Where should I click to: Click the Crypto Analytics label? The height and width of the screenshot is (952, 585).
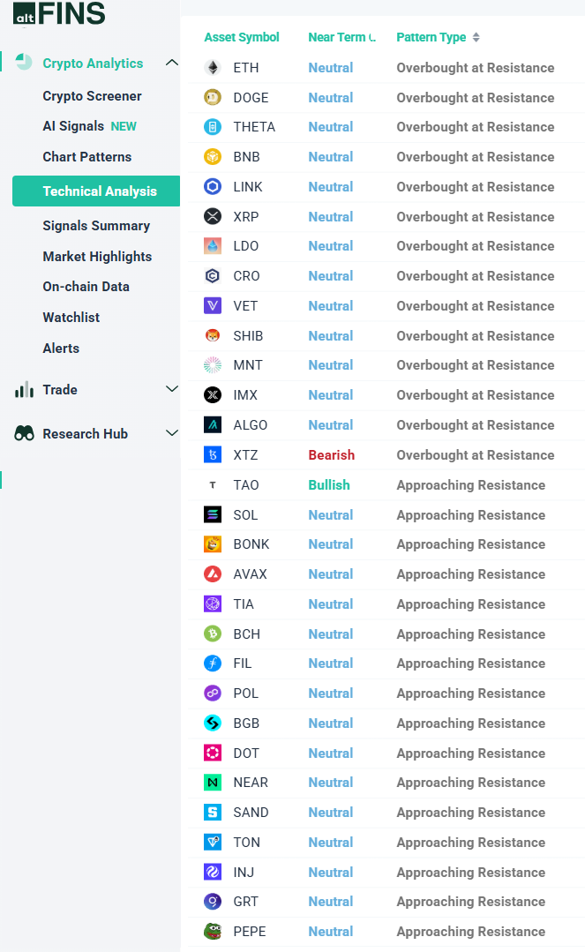click(x=93, y=64)
